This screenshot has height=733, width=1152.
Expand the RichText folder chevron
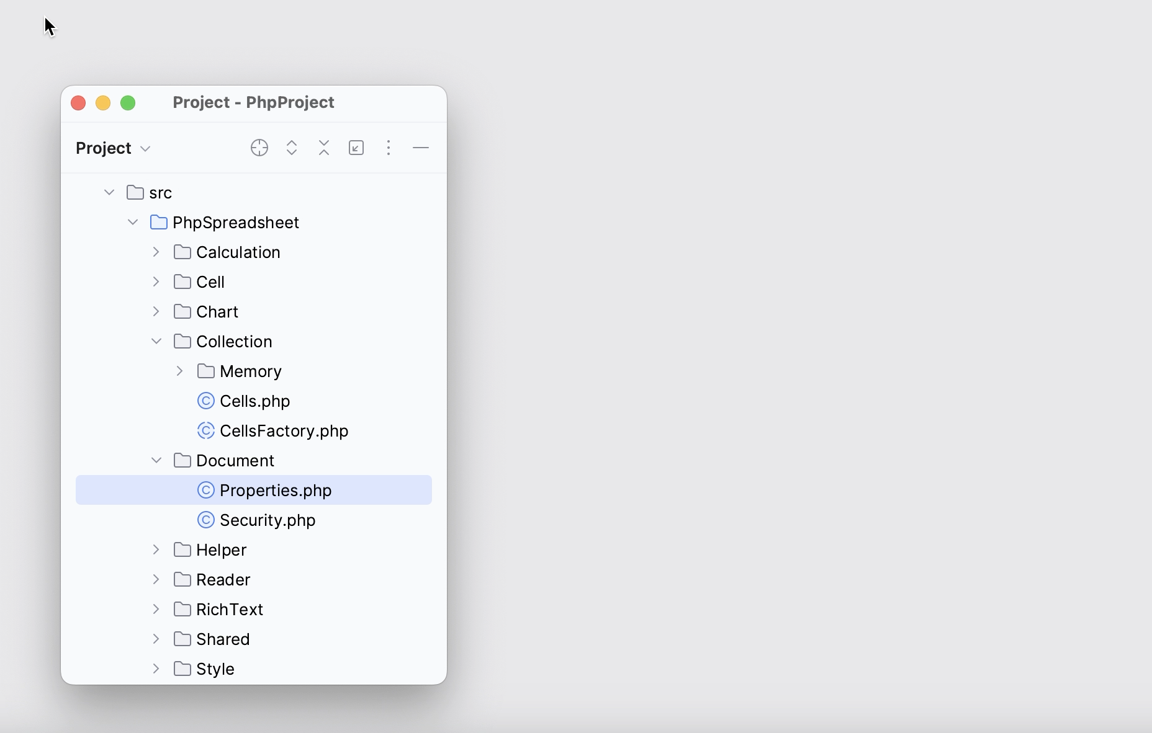156,609
